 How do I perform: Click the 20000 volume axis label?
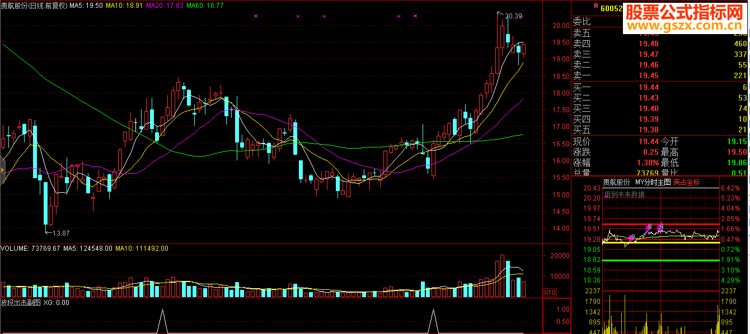[x=560, y=256]
